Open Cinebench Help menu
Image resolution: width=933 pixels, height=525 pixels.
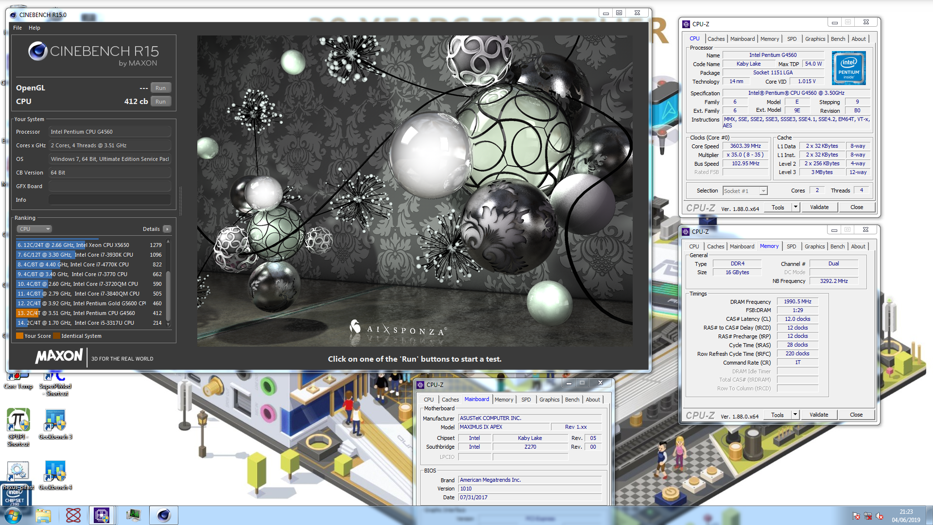click(35, 28)
